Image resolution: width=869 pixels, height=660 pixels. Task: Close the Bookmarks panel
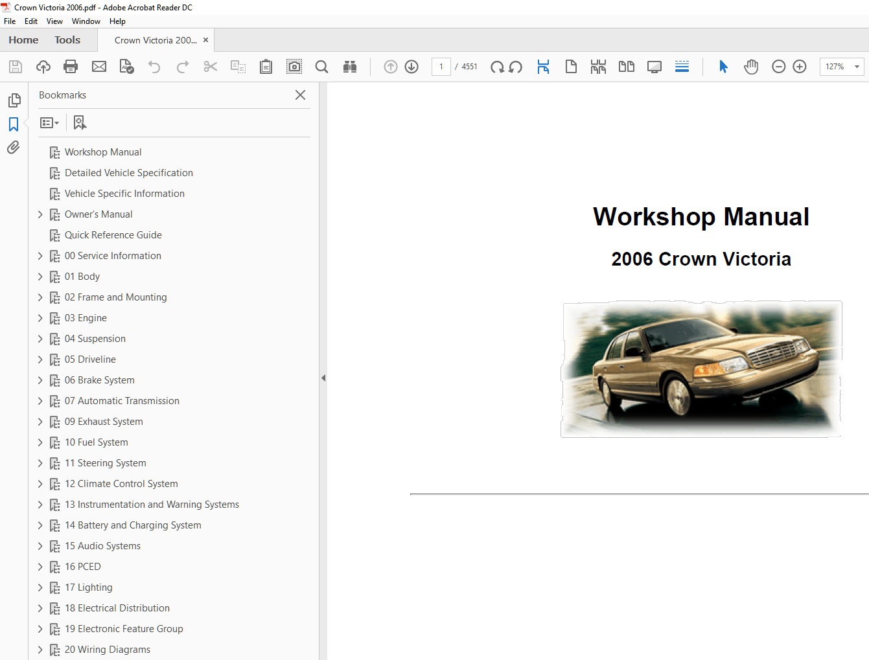point(300,95)
